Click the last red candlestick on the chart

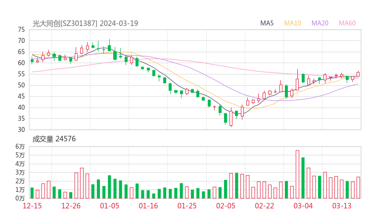click(x=358, y=74)
